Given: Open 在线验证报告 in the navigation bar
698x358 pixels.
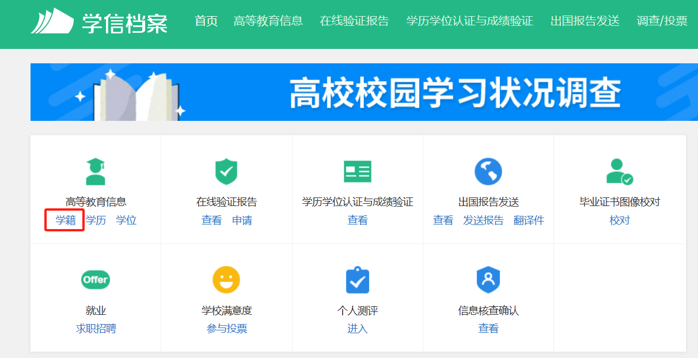Looking at the screenshot, I should 354,21.
